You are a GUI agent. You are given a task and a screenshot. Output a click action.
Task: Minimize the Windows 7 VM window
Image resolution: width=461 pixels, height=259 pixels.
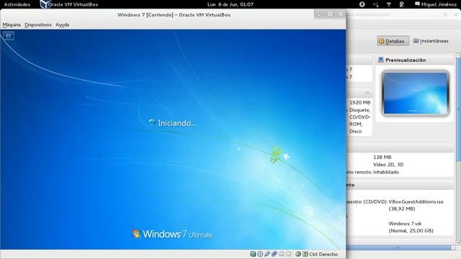(x=320, y=14)
